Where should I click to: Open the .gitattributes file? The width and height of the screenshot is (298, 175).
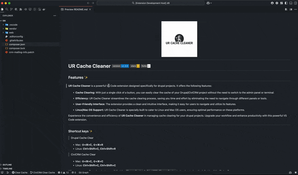click(x=16, y=40)
